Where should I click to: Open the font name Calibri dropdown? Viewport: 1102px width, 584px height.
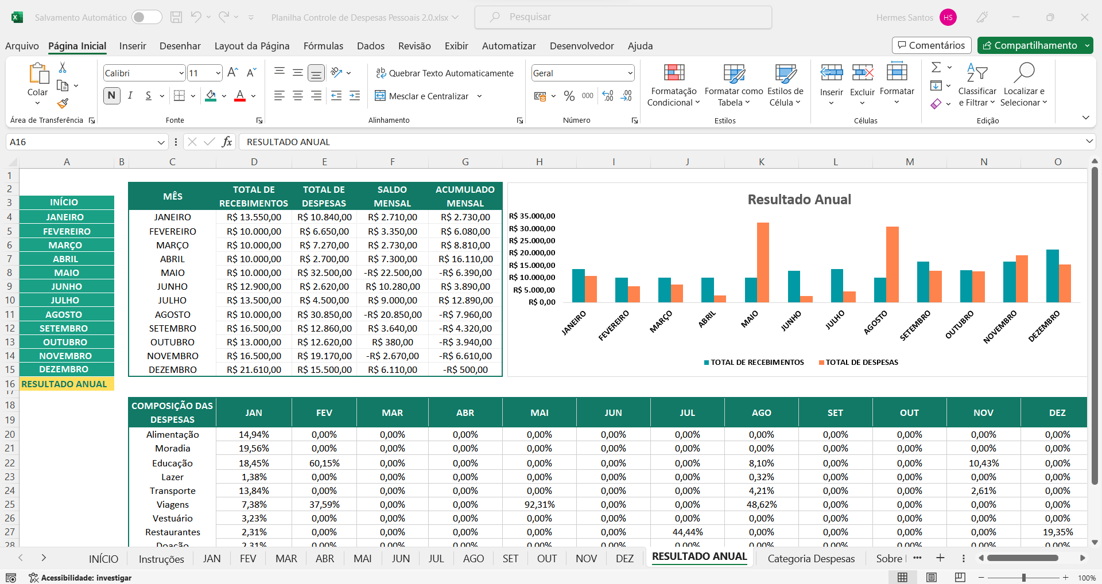point(181,73)
